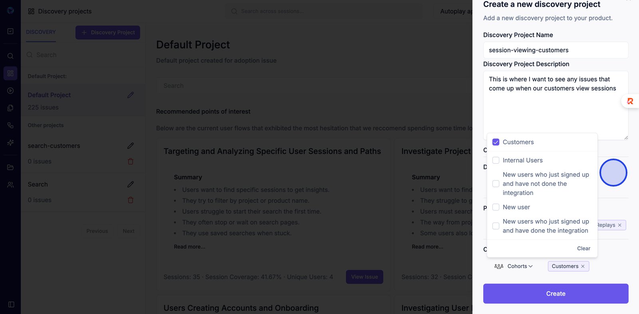Remove the Customers cohort tag
The image size is (639, 314).
583,266
